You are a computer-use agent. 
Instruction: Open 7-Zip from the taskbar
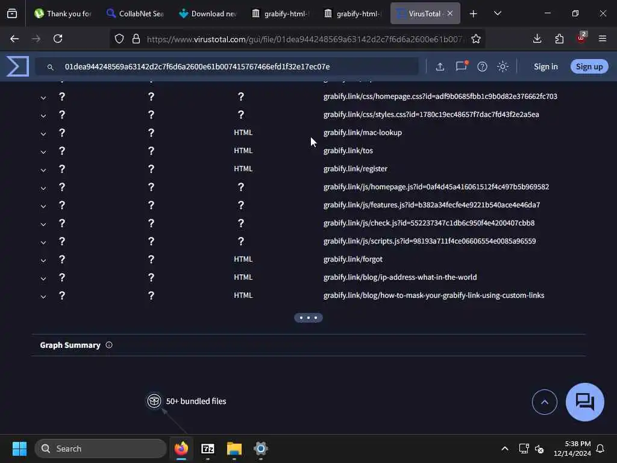207,449
